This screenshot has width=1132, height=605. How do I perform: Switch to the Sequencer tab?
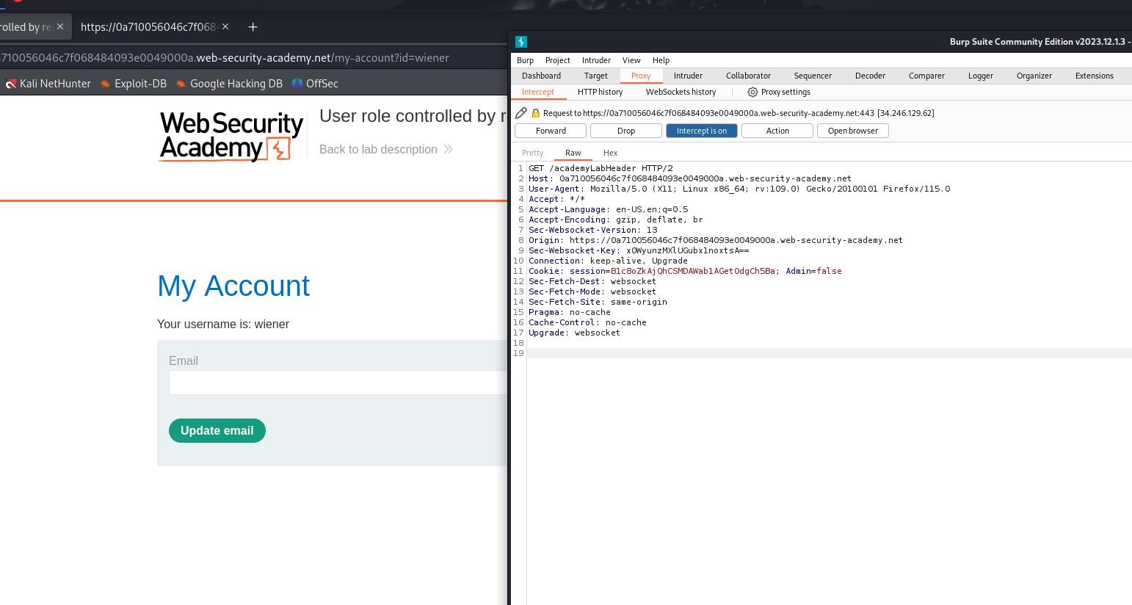tap(813, 76)
